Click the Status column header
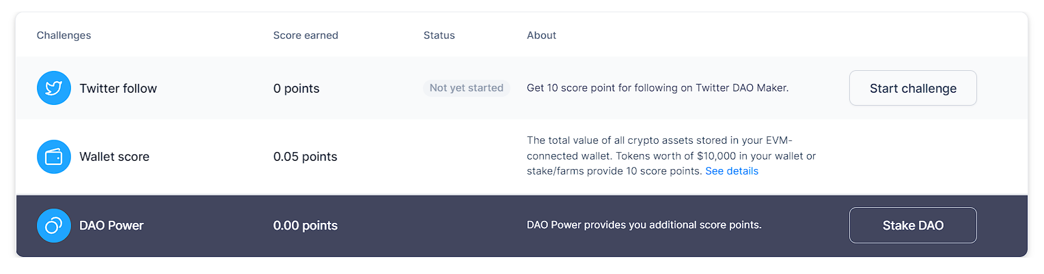The width and height of the screenshot is (1044, 274). 439,35
